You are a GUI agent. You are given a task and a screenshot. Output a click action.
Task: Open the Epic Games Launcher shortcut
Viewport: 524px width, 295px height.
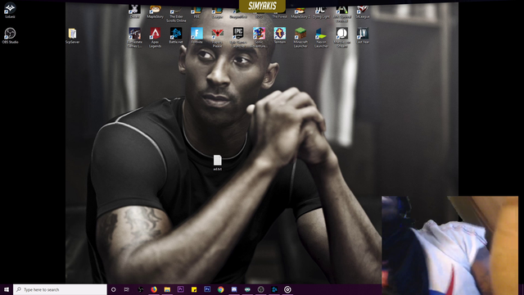point(238,38)
